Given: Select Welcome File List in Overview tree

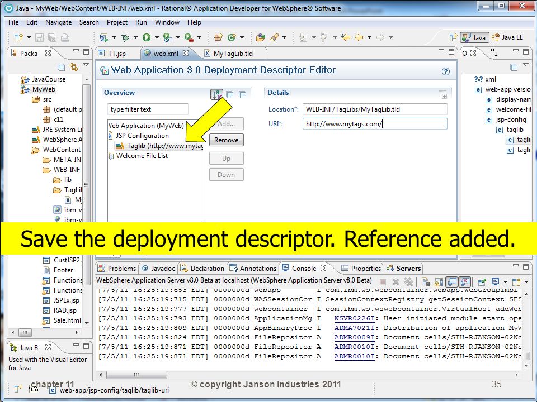Looking at the screenshot, I should 142,156.
